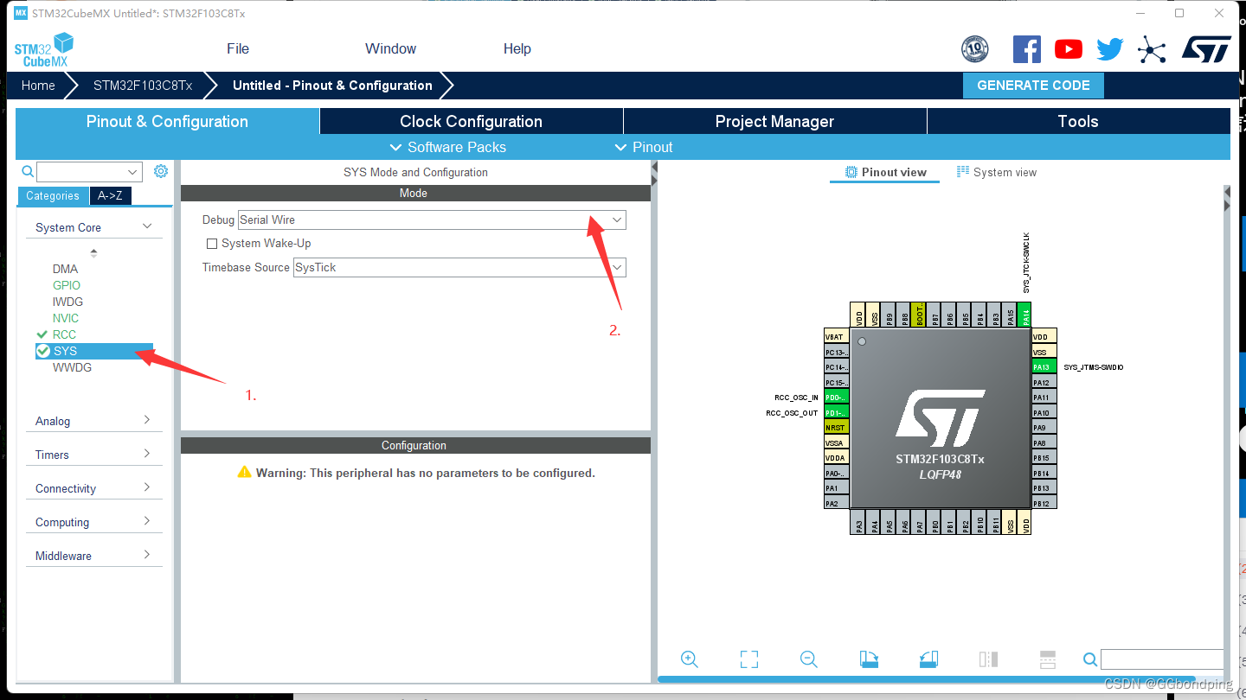Viewport: 1246px width, 700px height.
Task: Click the STM32CubeMX logo
Action: tap(44, 50)
